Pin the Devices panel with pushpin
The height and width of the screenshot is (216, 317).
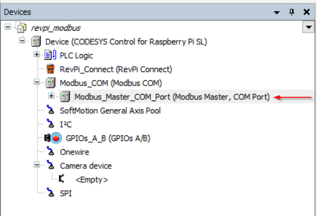(291, 12)
